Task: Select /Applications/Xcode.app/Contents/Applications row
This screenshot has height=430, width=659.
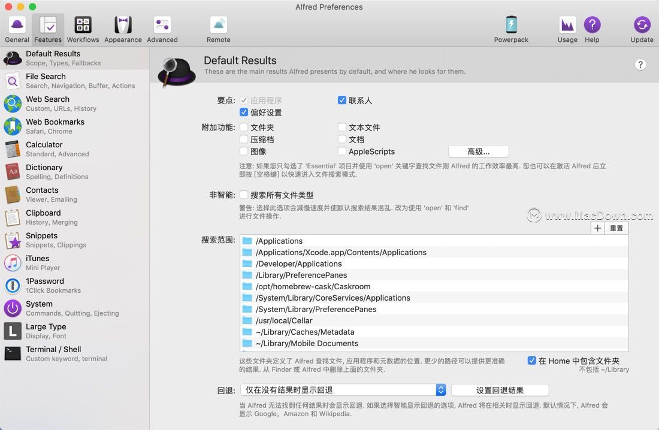Action: (434, 252)
